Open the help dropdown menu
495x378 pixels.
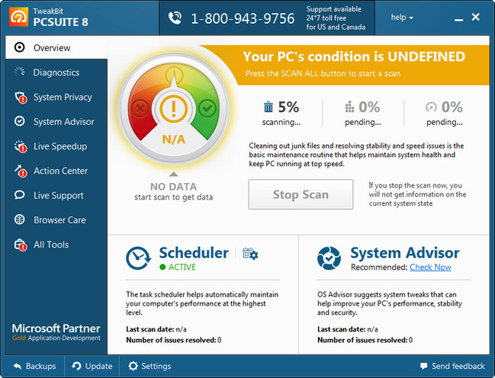402,18
